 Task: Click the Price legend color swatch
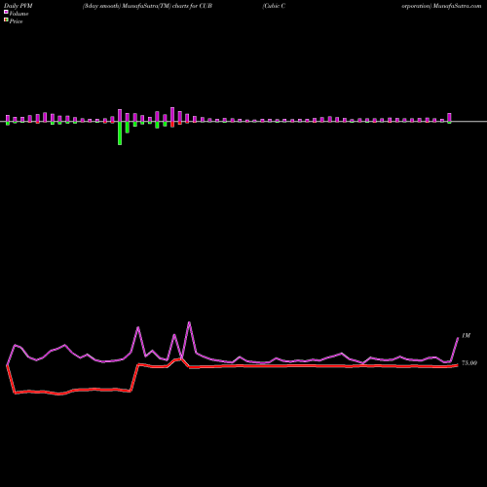click(6, 20)
